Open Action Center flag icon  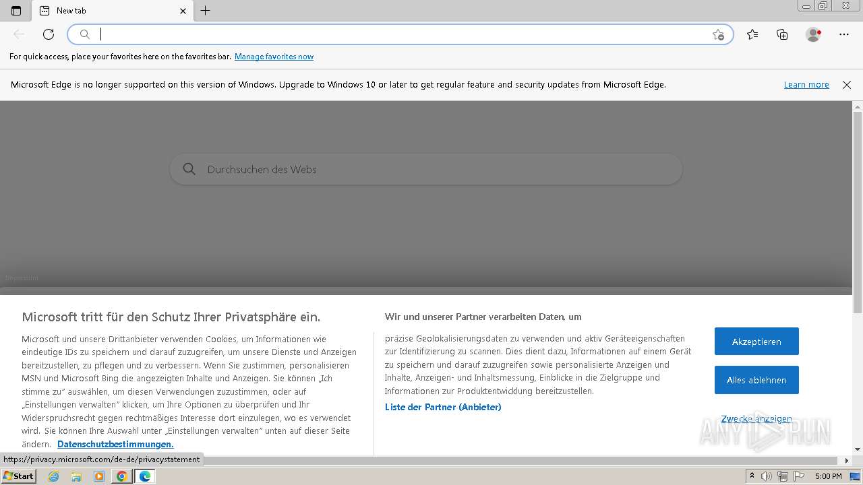point(798,476)
